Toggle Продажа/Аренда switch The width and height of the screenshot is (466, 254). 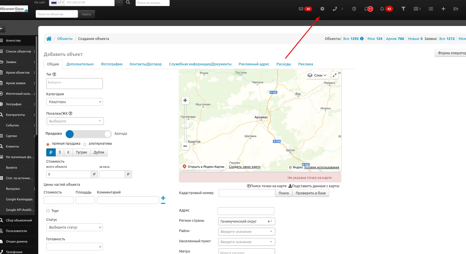tap(89, 134)
